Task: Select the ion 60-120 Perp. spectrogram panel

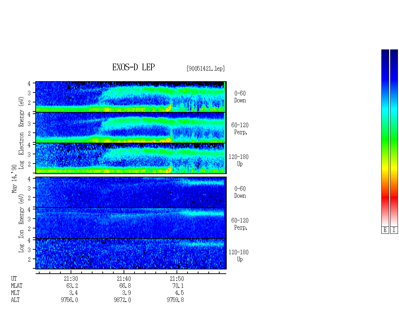Action: click(x=131, y=223)
